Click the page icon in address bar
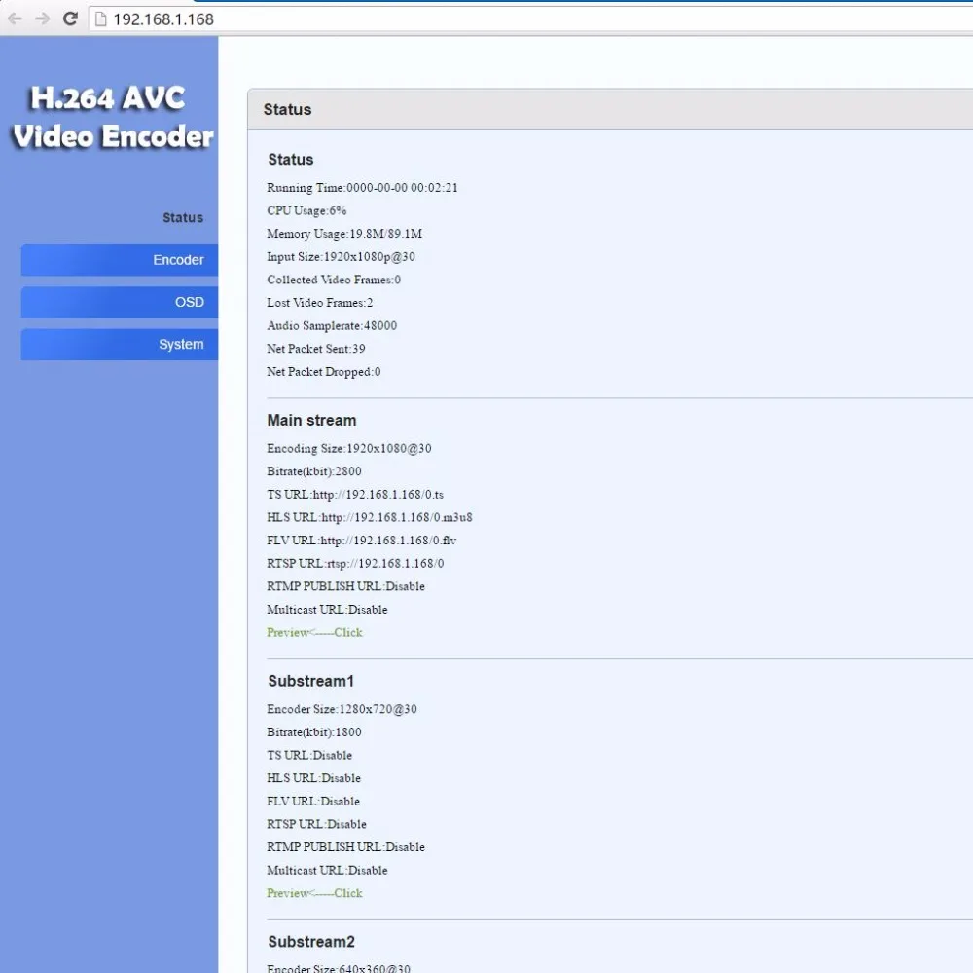The image size is (973, 973). click(100, 19)
